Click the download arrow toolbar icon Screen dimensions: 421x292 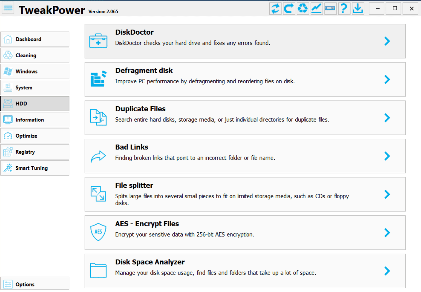tap(358, 8)
